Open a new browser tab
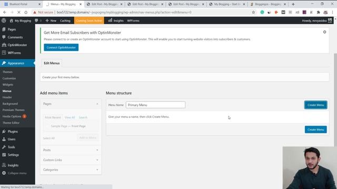This screenshot has height=189, width=337. click(293, 4)
